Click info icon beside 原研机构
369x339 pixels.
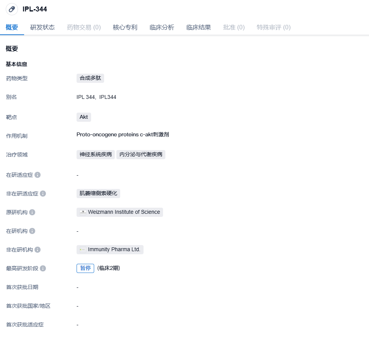32,212
